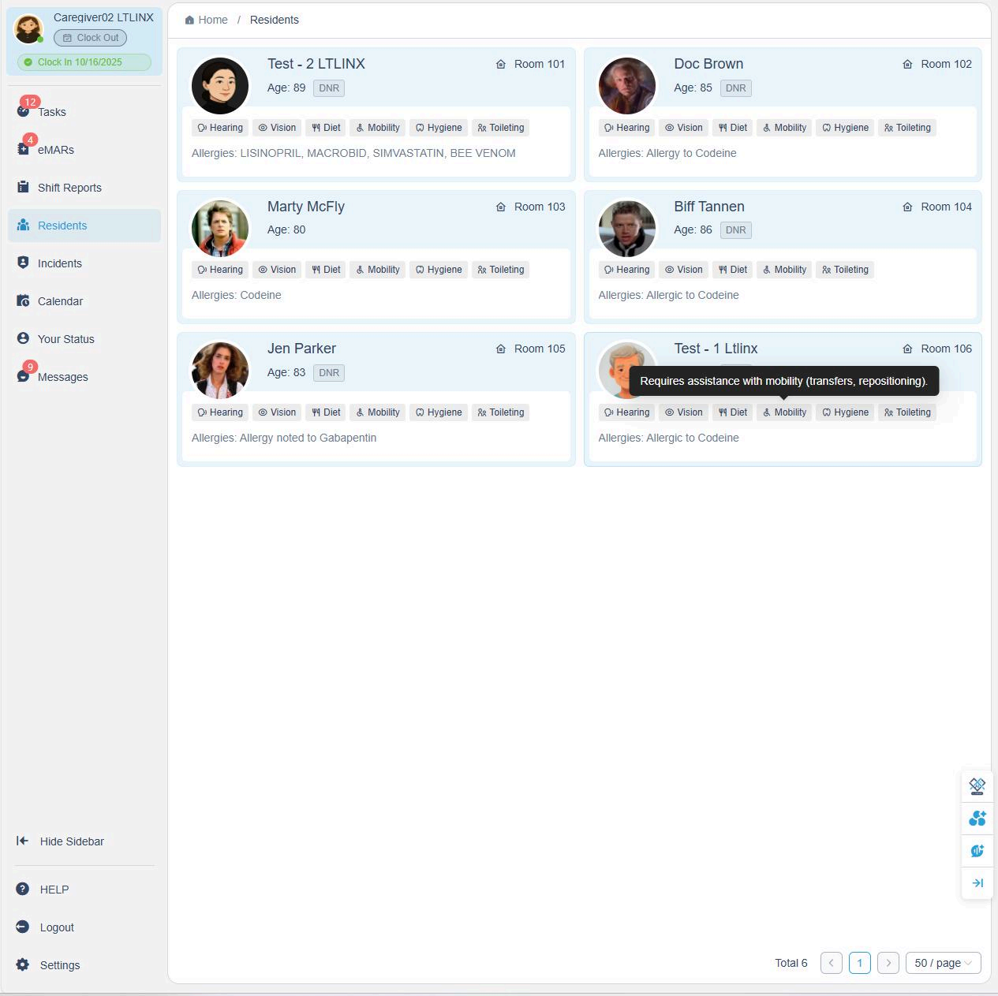Go to next page arrow
The image size is (998, 996).
pos(888,963)
